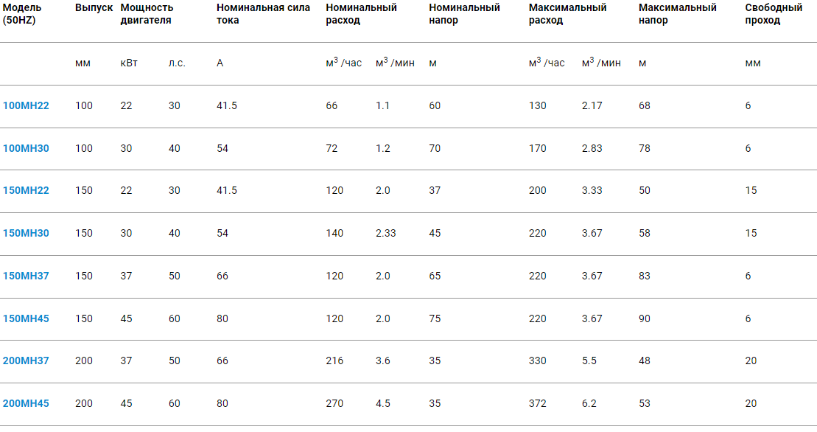Open the 150MH37 model link

pos(26,276)
